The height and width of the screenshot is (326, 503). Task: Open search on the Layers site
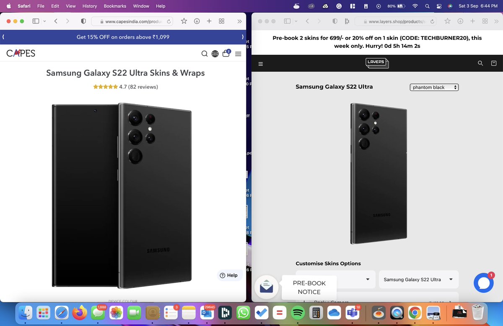pos(480,63)
